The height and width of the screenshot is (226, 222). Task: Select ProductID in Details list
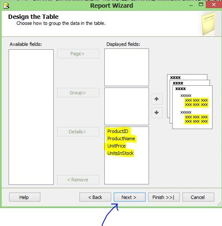point(118,131)
